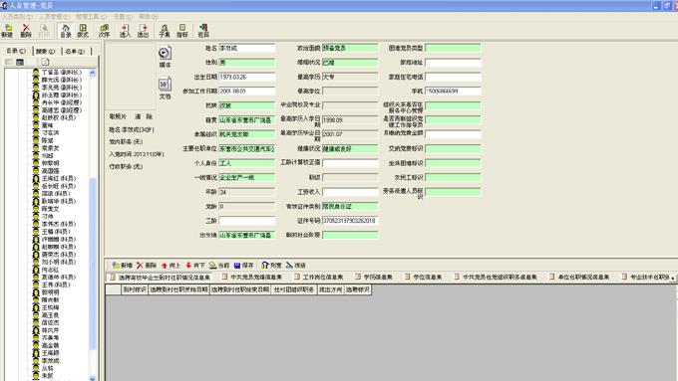
Task: Select 李效成 in the personnel tree list
Action: click(50, 361)
